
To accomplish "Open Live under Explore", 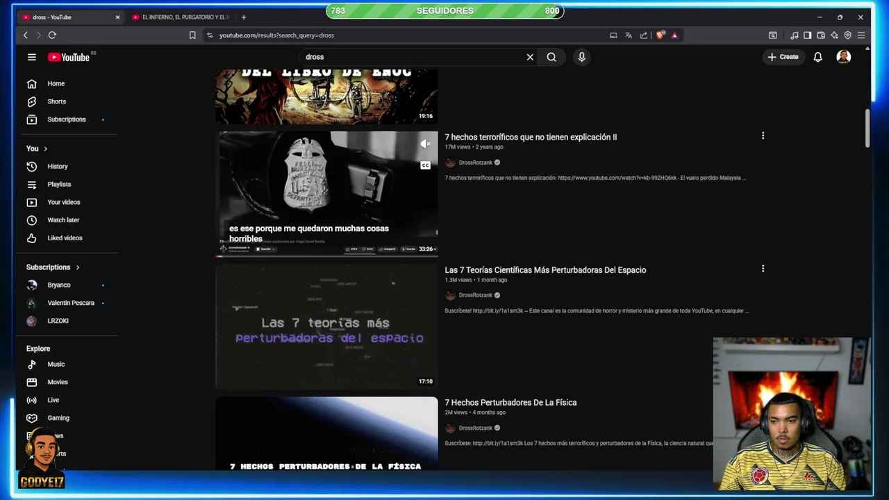I will coord(53,401).
